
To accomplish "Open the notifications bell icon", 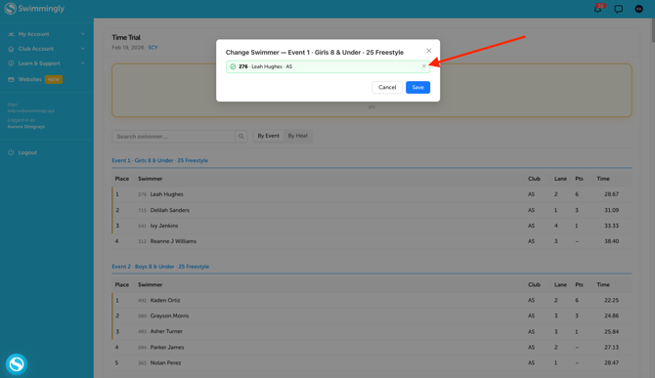I will [598, 9].
